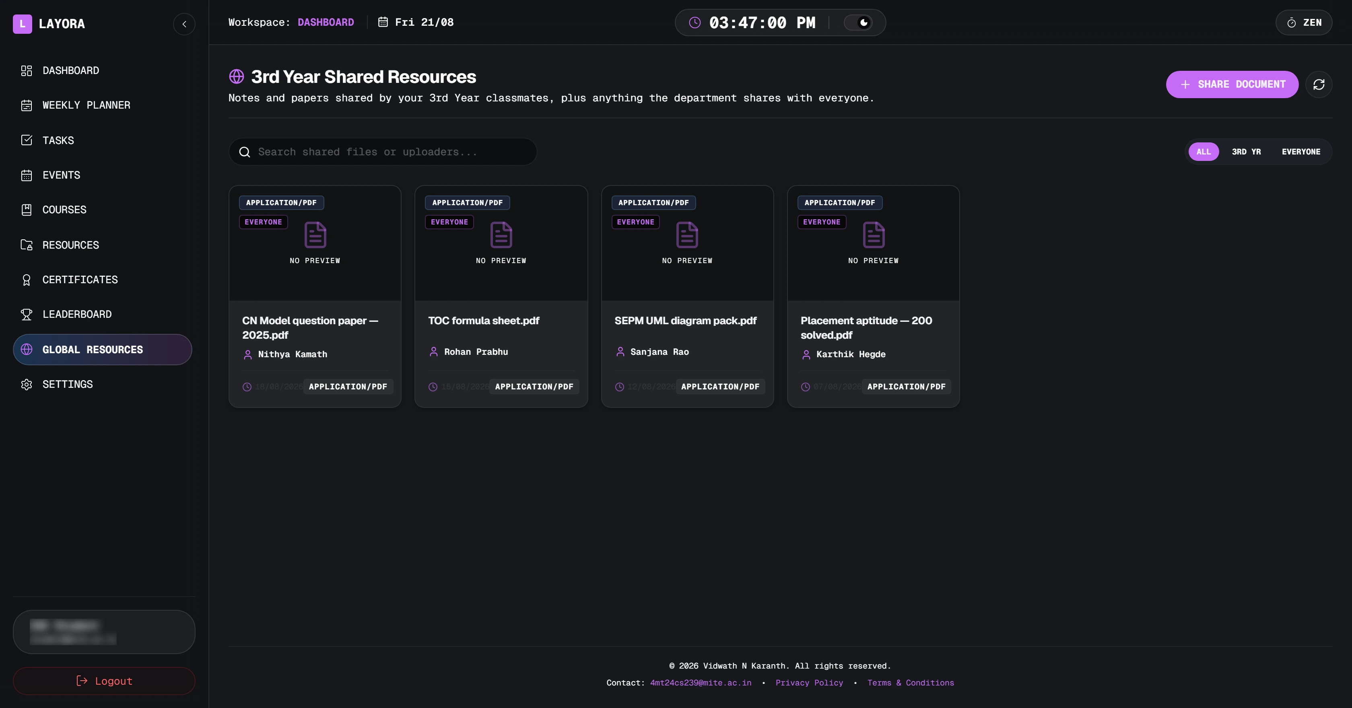This screenshot has height=708, width=1352.
Task: Click the Resources folder icon
Action: coord(26,245)
